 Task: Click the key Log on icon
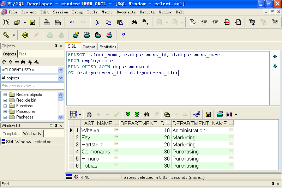tap(6, 35)
